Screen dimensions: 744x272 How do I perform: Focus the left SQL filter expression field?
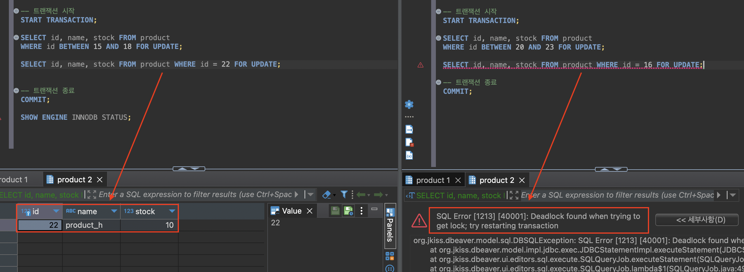pos(195,195)
